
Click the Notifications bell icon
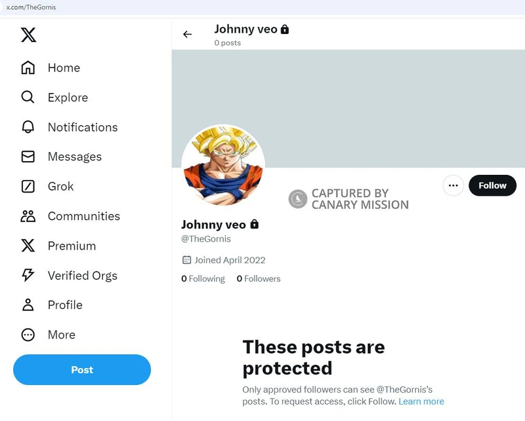point(28,127)
